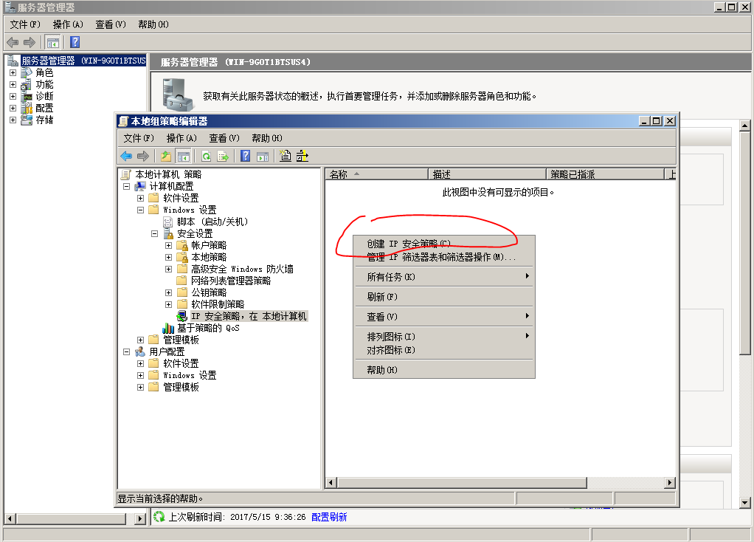Collapse the 安全设置 tree node
The image size is (754, 542).
coord(155,233)
